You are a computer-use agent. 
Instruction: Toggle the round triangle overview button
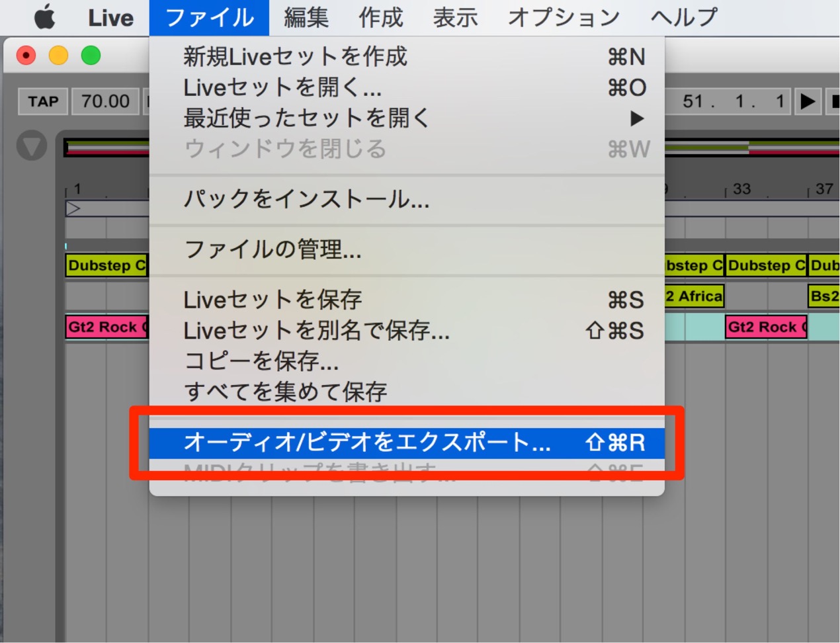point(32,146)
